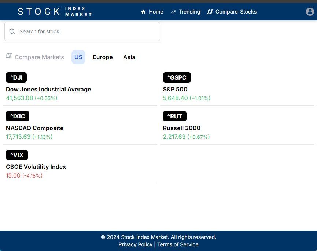This screenshot has width=317, height=251.
Task: Open the Trending page
Action: (x=185, y=12)
